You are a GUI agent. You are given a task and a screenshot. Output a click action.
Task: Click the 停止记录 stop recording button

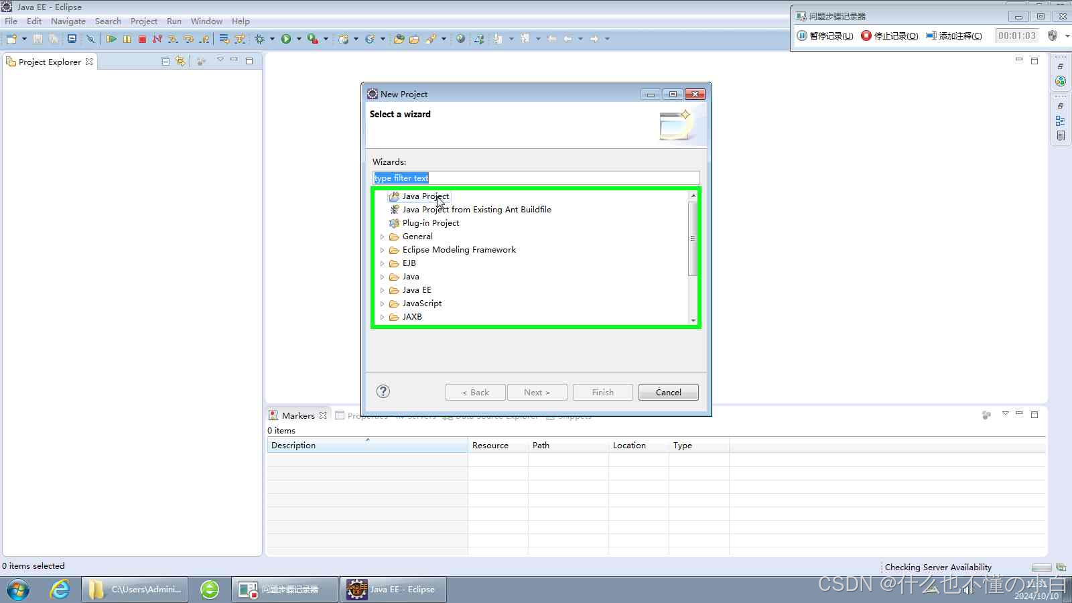click(889, 36)
